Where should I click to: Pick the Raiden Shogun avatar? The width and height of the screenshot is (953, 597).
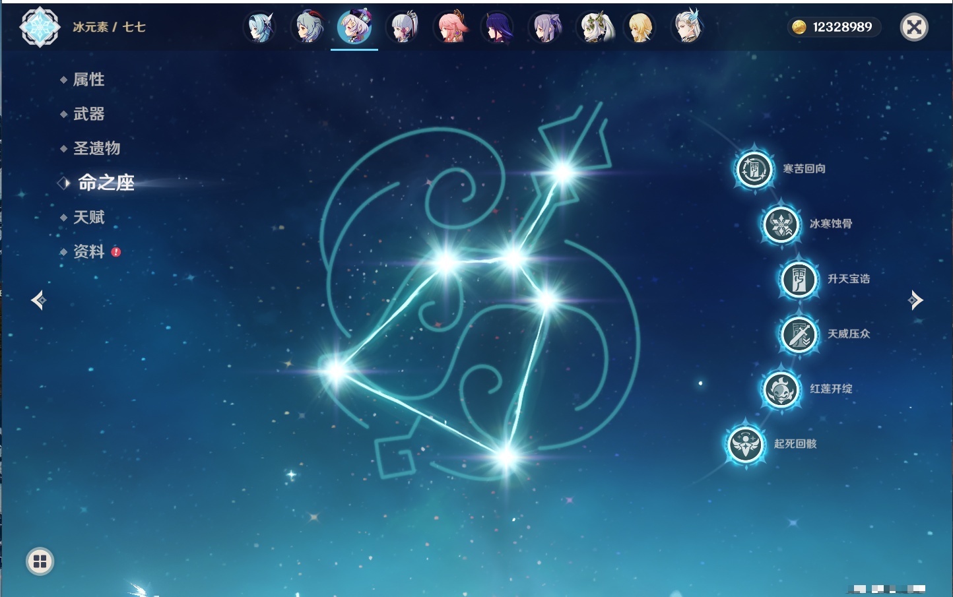498,28
